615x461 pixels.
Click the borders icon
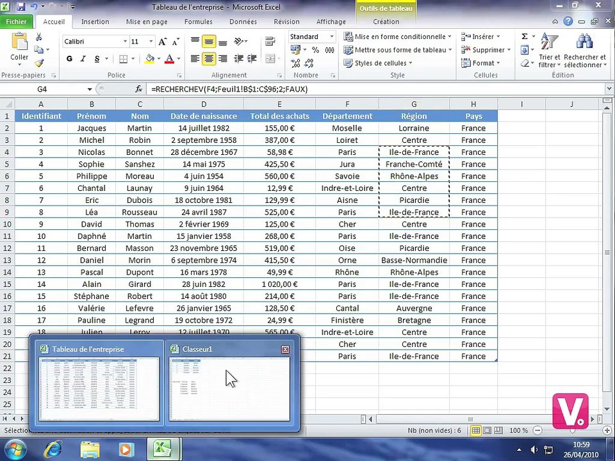pos(123,59)
